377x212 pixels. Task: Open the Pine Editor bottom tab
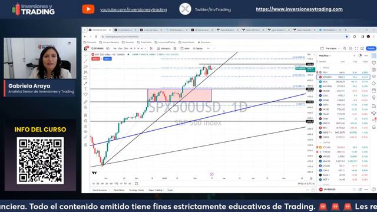[x=119, y=190]
